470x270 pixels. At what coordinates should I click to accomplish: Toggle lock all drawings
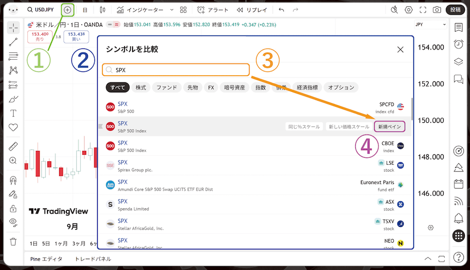click(x=13, y=208)
